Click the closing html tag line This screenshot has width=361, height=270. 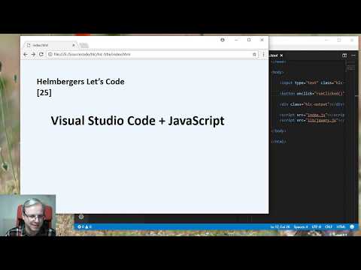[278, 142]
